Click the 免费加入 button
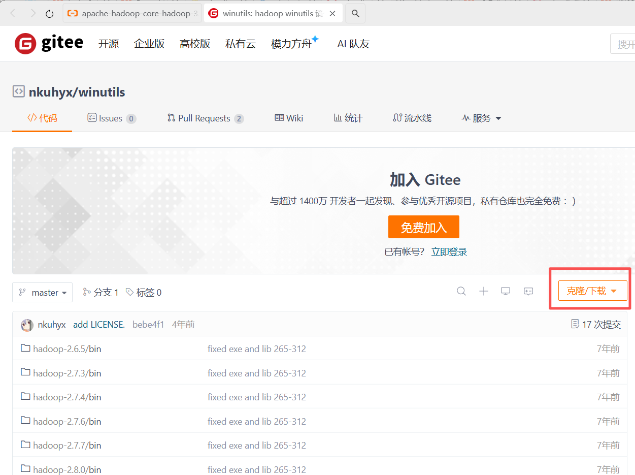 (x=424, y=227)
